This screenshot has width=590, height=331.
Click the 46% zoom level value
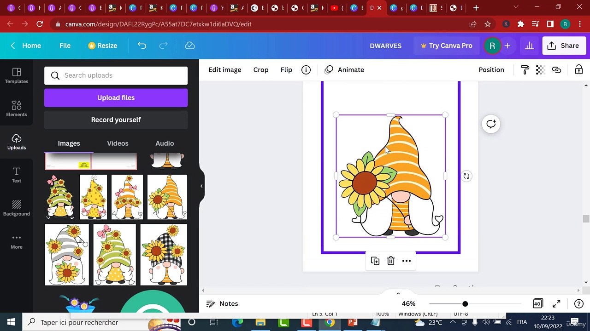[x=408, y=304]
